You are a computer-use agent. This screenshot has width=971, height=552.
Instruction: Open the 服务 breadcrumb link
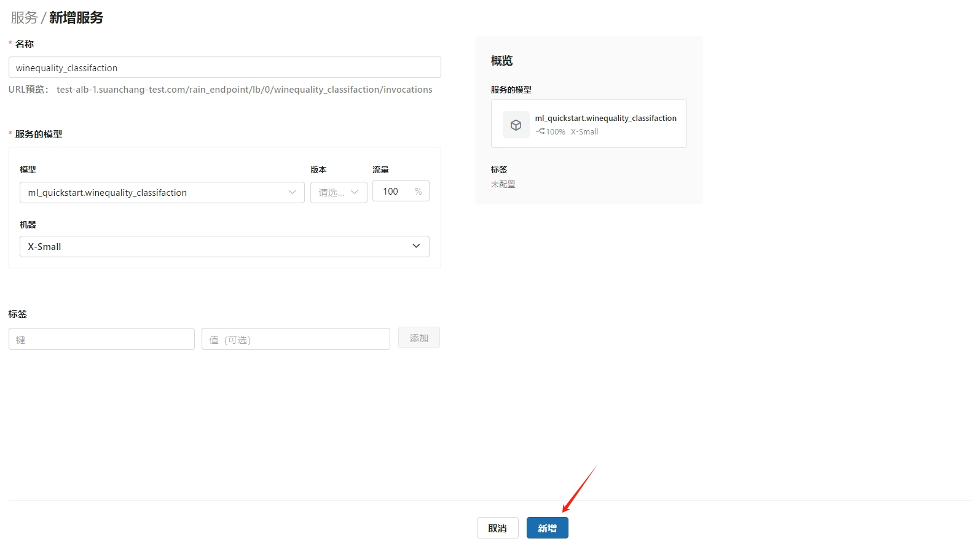point(24,18)
